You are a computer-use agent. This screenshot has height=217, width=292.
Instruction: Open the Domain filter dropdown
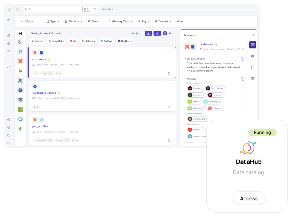click(x=163, y=21)
